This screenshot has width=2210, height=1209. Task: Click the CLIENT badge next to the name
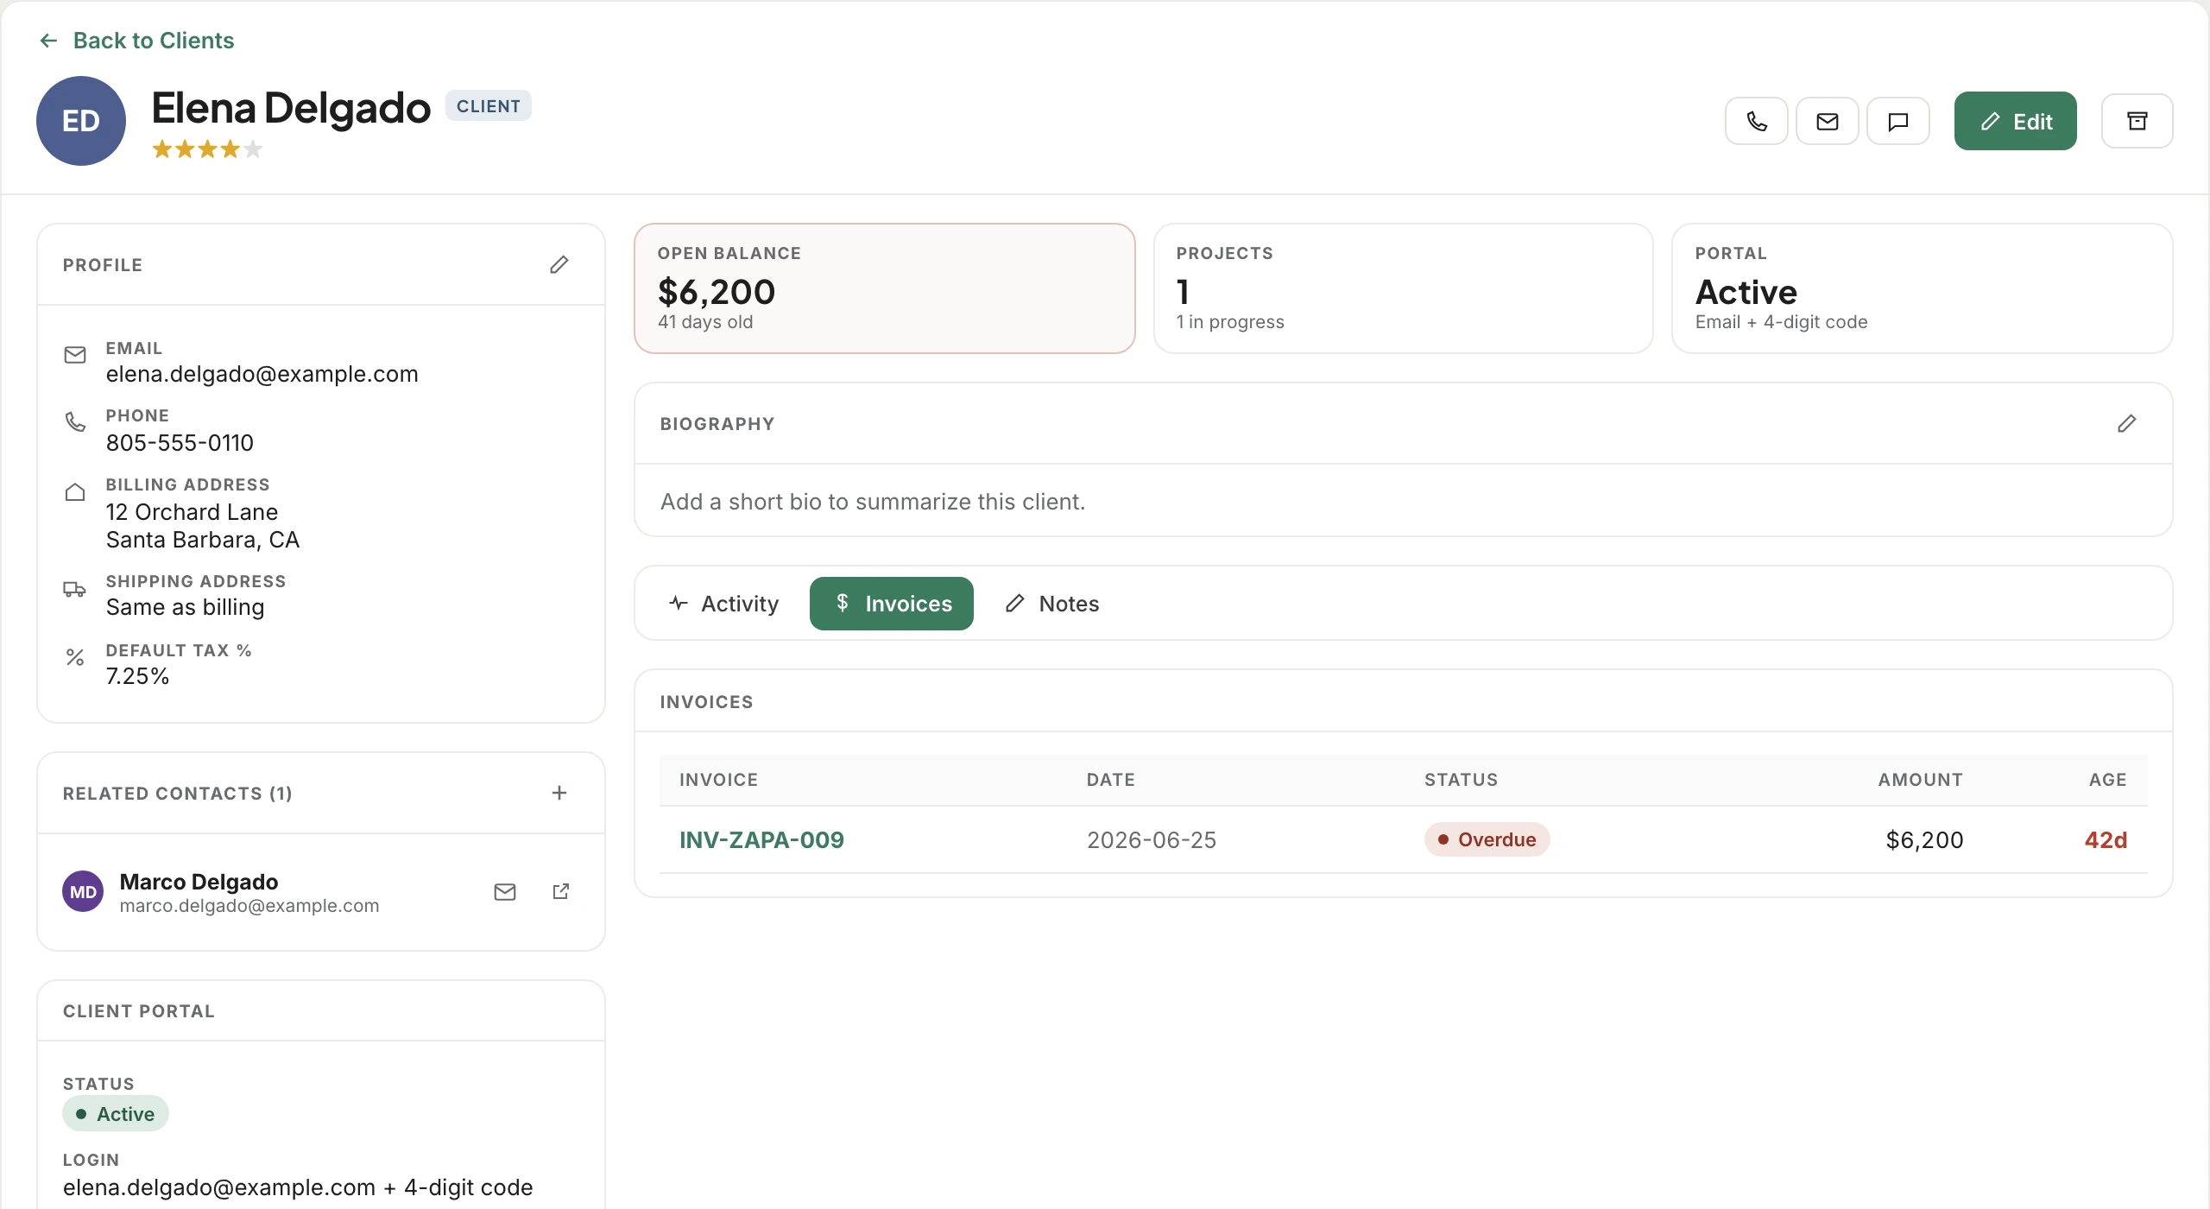(x=489, y=106)
